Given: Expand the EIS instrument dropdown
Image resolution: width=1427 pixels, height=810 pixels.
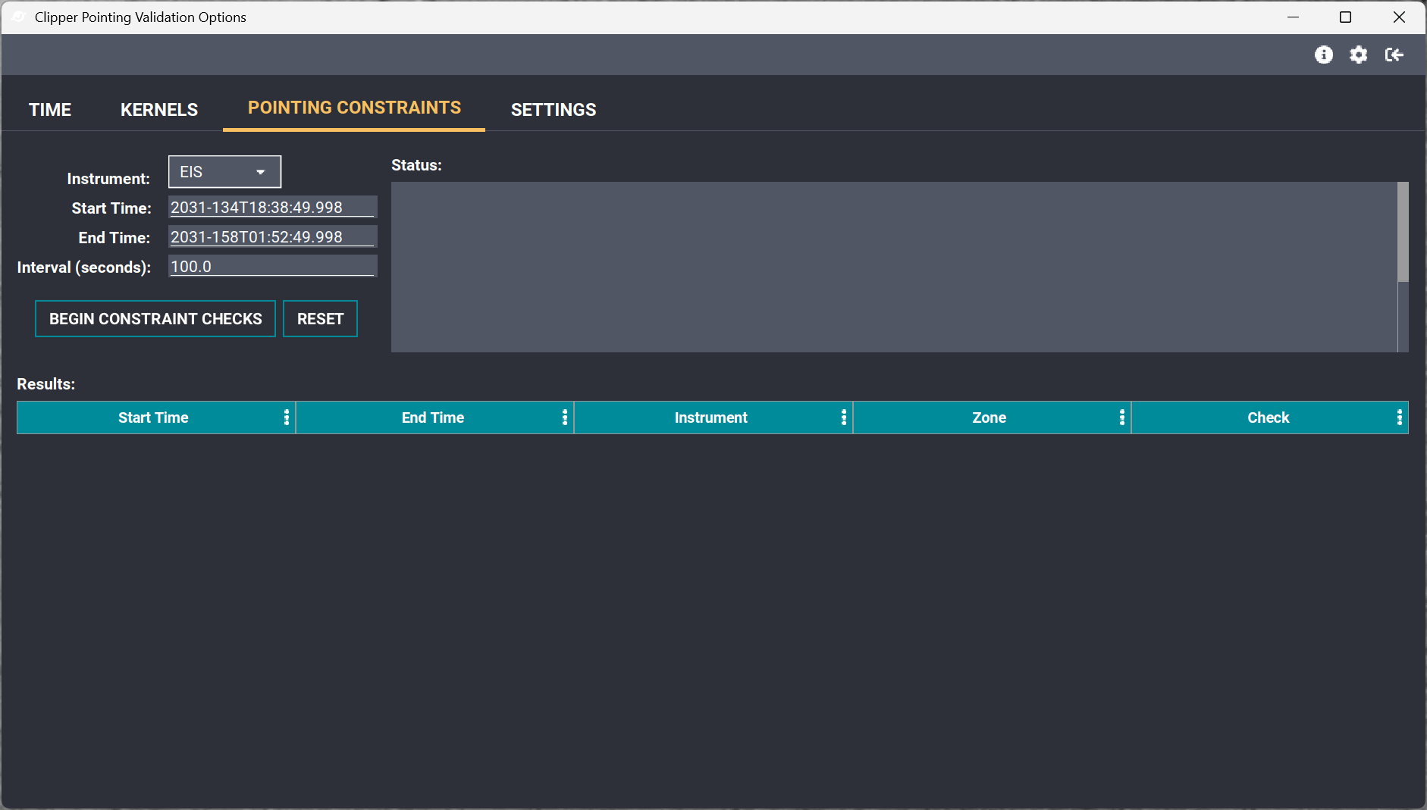Looking at the screenshot, I should click(x=224, y=172).
